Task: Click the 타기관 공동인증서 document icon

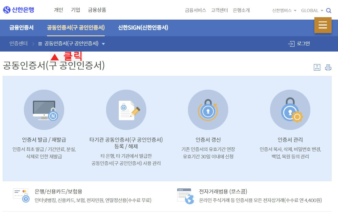Action: (126, 110)
